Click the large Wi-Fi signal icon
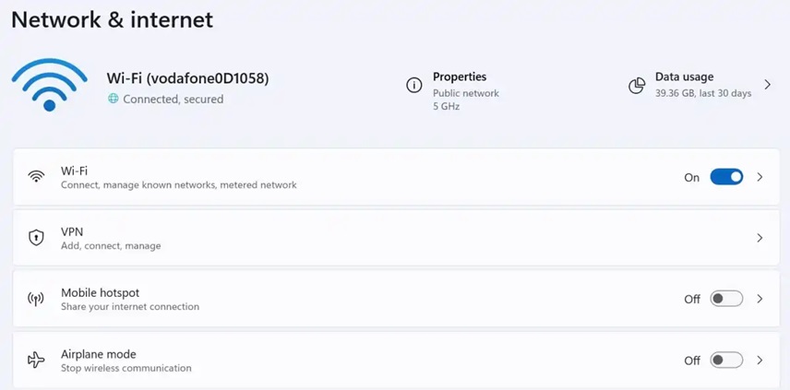790x390 pixels. coord(50,85)
